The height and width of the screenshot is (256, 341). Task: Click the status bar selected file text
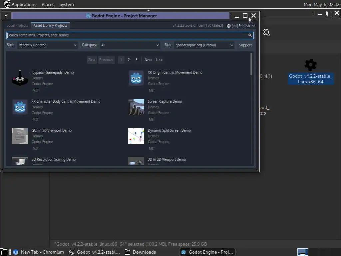131,244
